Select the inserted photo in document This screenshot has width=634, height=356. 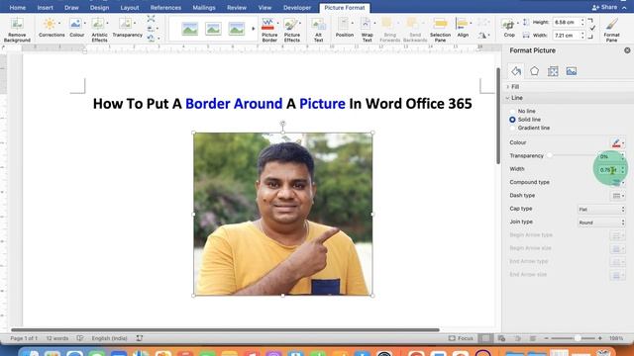point(283,214)
